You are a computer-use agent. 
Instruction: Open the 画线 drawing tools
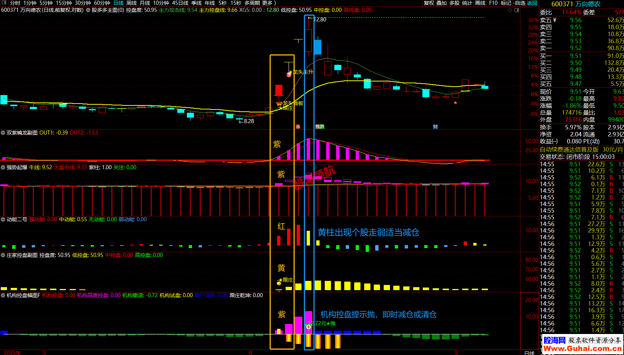coord(480,3)
